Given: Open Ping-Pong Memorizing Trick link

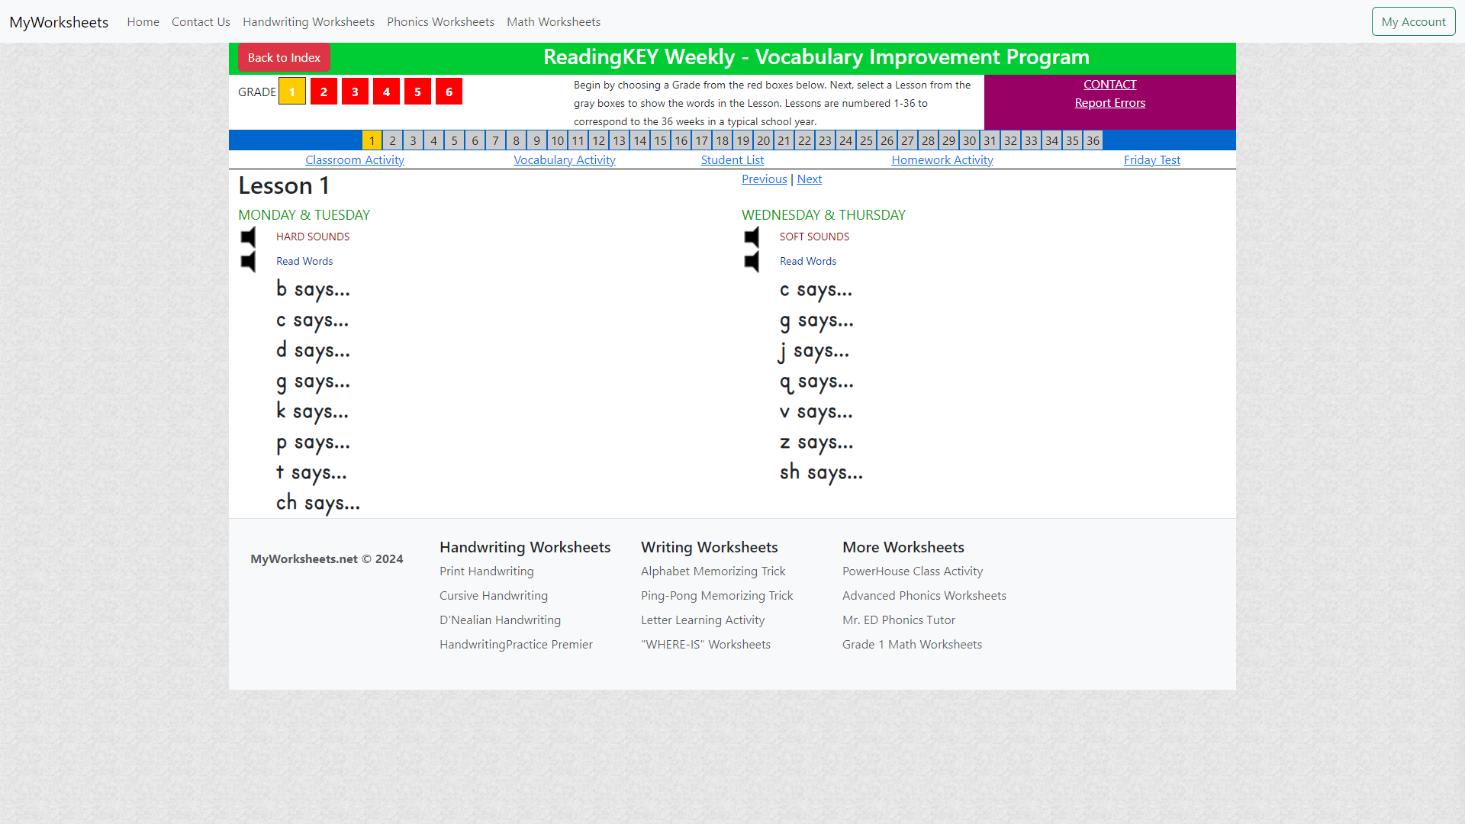Looking at the screenshot, I should [716, 596].
